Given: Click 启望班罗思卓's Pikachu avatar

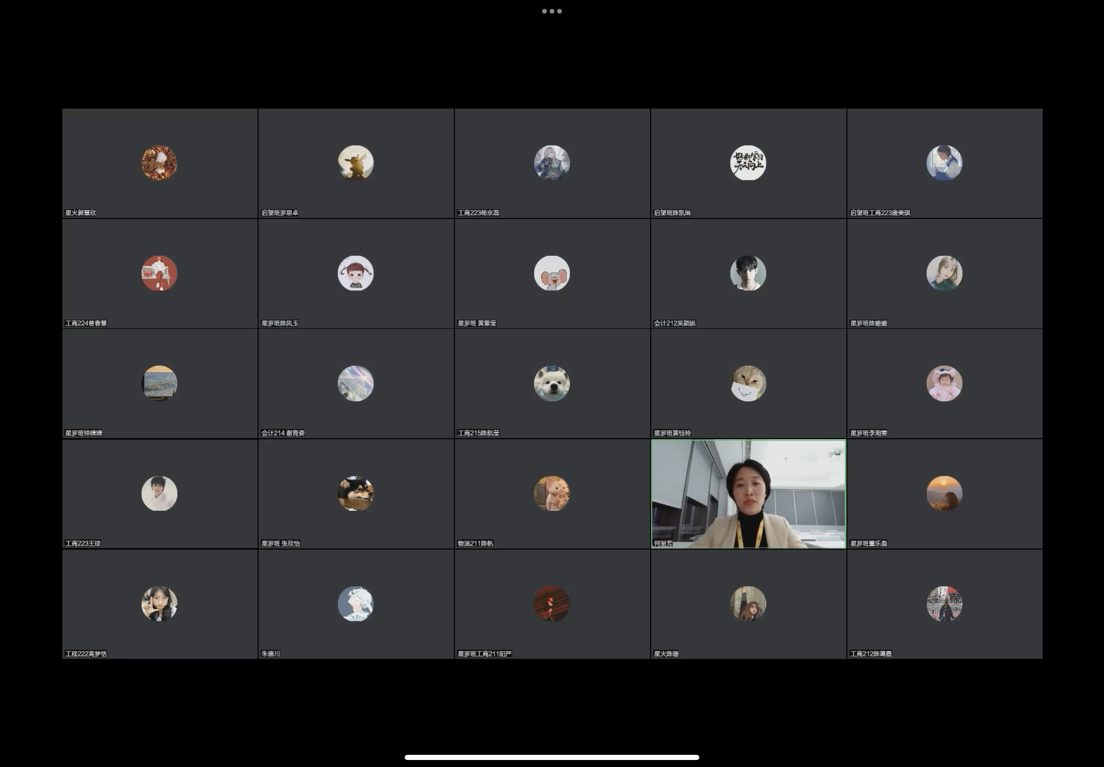Looking at the screenshot, I should (x=356, y=163).
